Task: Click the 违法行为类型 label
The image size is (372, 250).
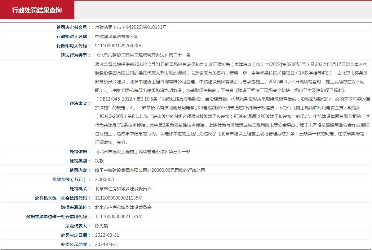Action: click(76, 55)
